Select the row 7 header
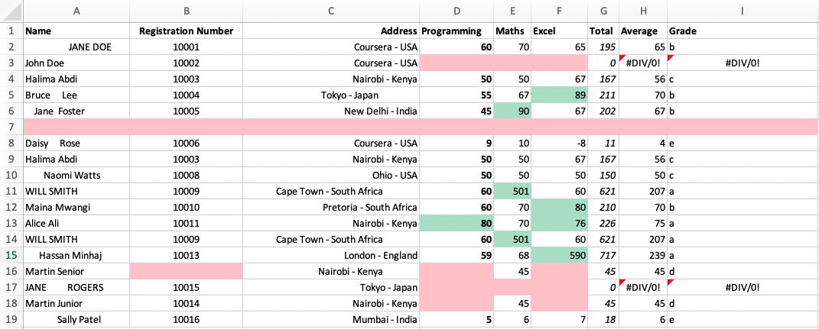The image size is (819, 329). click(x=11, y=127)
